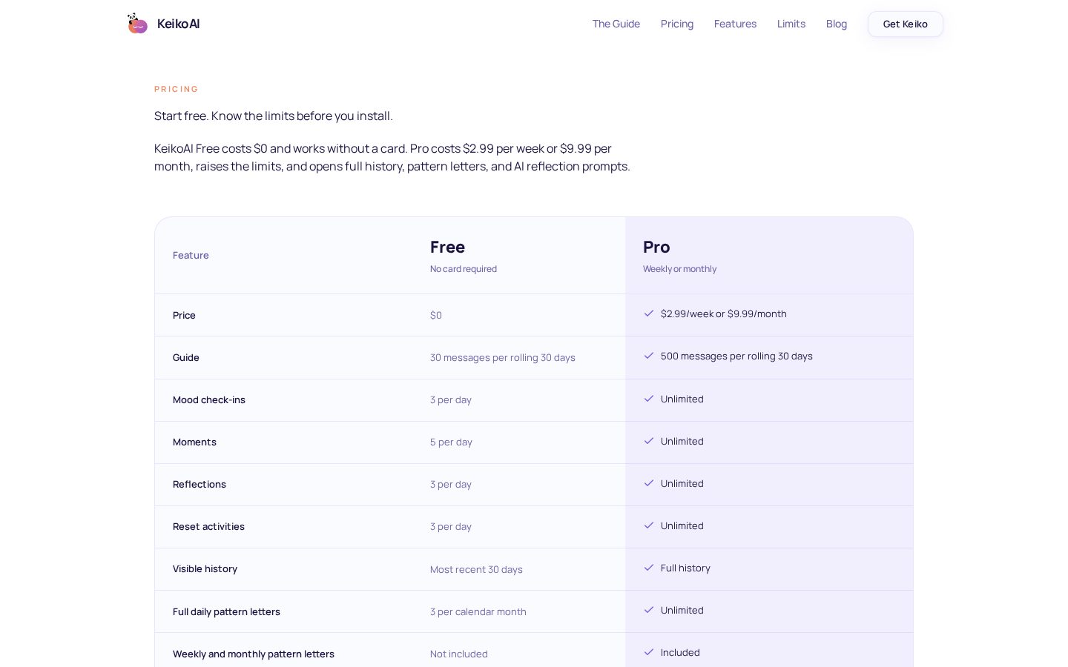Click the Feature column header
Image resolution: width=1068 pixels, height=667 pixels.
[191, 255]
